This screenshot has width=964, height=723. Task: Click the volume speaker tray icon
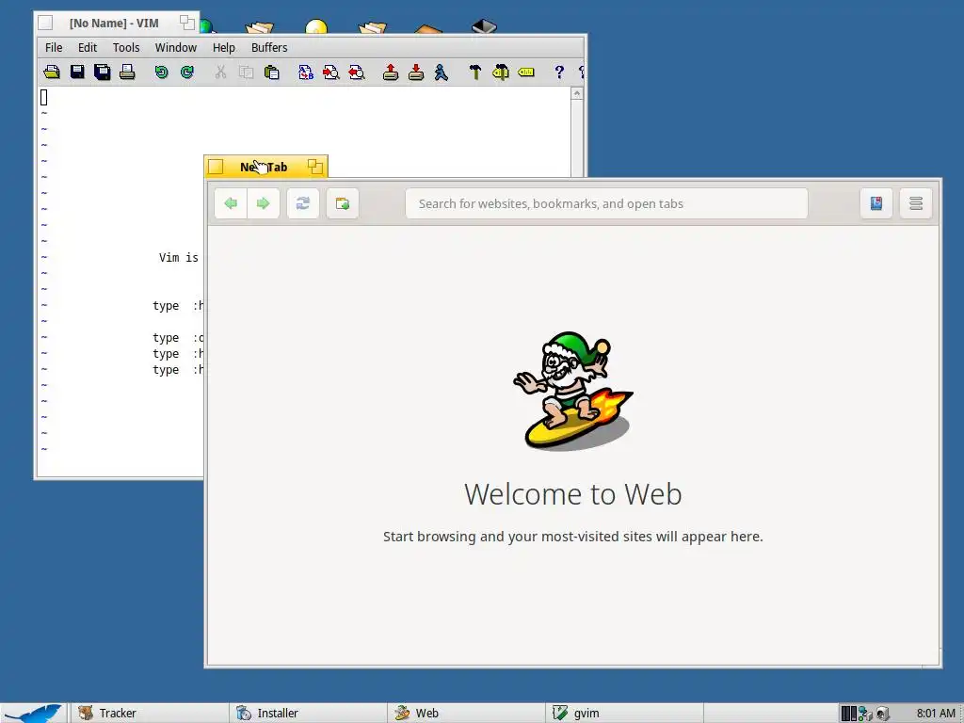[x=883, y=714]
